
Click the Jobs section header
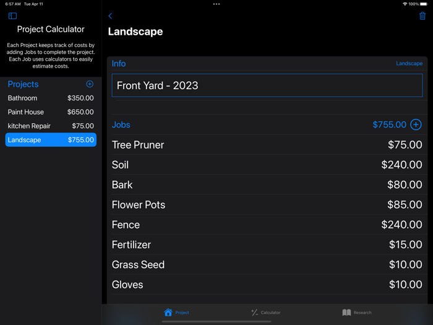[x=121, y=124]
